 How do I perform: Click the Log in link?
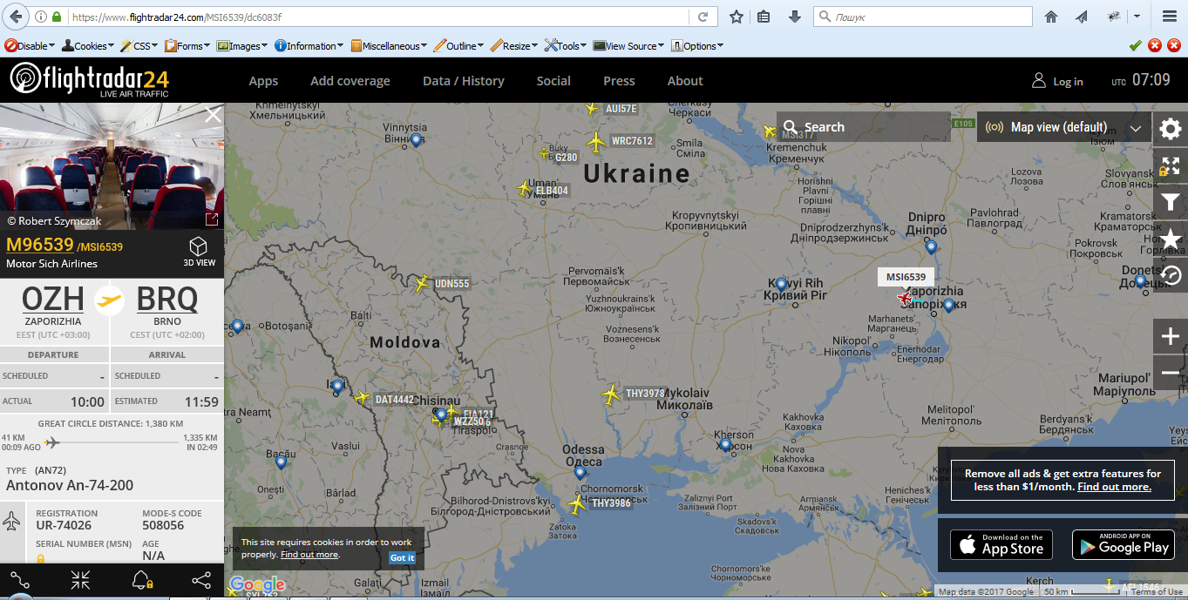point(1058,81)
